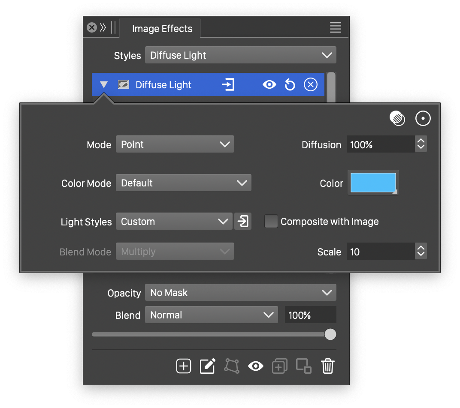This screenshot has height=408, width=460.
Task: Click the edit pencil icon at bottom
Action: tap(207, 366)
